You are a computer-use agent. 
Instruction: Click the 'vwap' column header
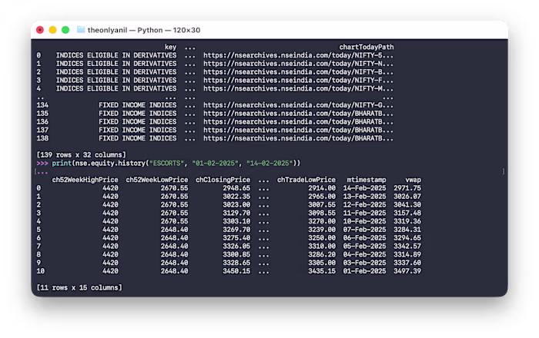[x=413, y=180]
